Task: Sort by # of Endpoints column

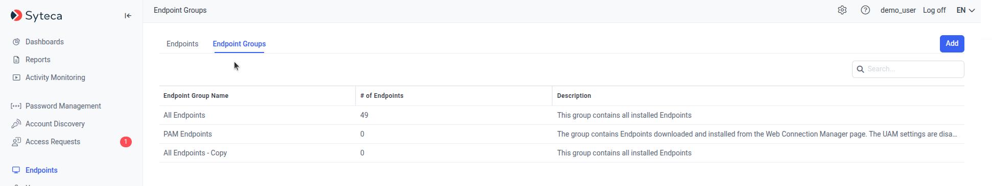Action: [382, 96]
